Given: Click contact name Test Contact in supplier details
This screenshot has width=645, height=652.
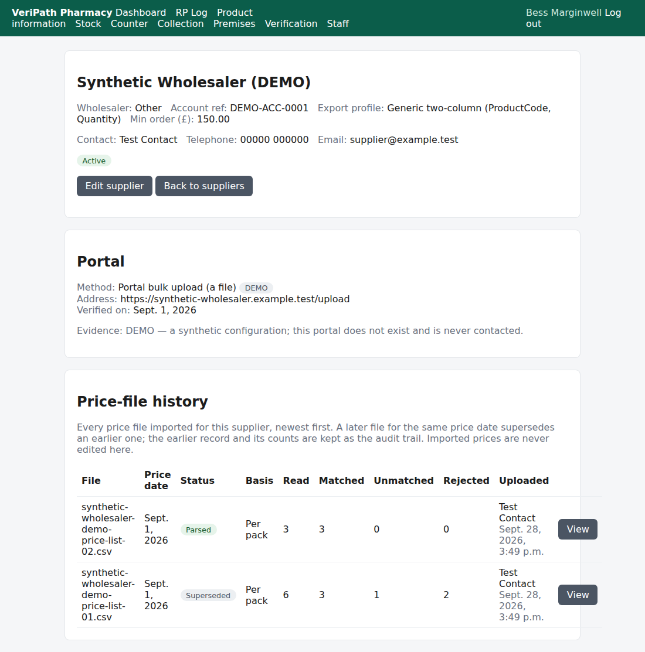Looking at the screenshot, I should coord(148,139).
